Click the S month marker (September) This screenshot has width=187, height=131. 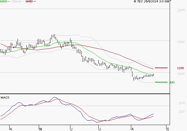[x=168, y=129]
